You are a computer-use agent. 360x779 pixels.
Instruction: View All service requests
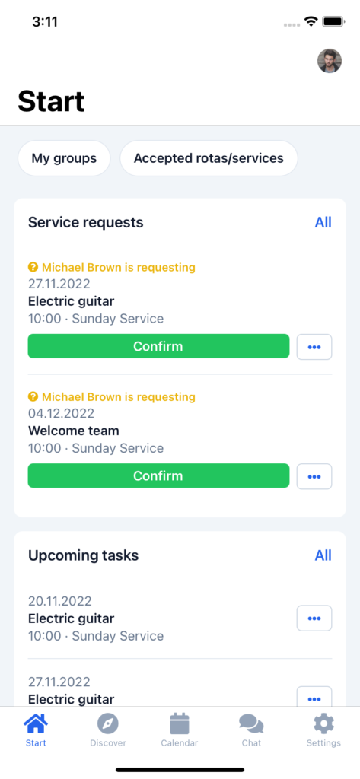point(323,222)
